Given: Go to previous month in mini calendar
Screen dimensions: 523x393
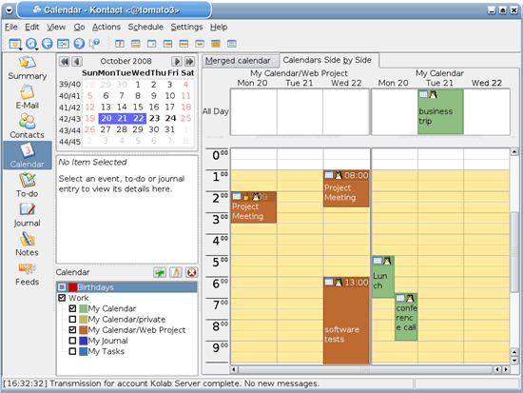Looking at the screenshot, I should pyautogui.click(x=77, y=62).
